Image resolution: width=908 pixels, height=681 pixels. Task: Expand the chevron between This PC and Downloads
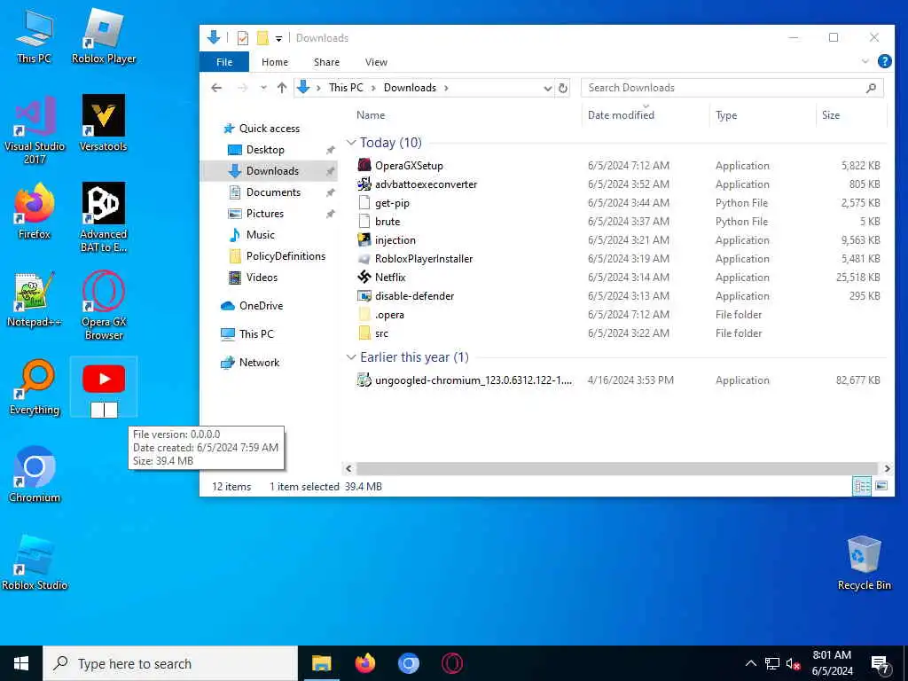click(373, 88)
